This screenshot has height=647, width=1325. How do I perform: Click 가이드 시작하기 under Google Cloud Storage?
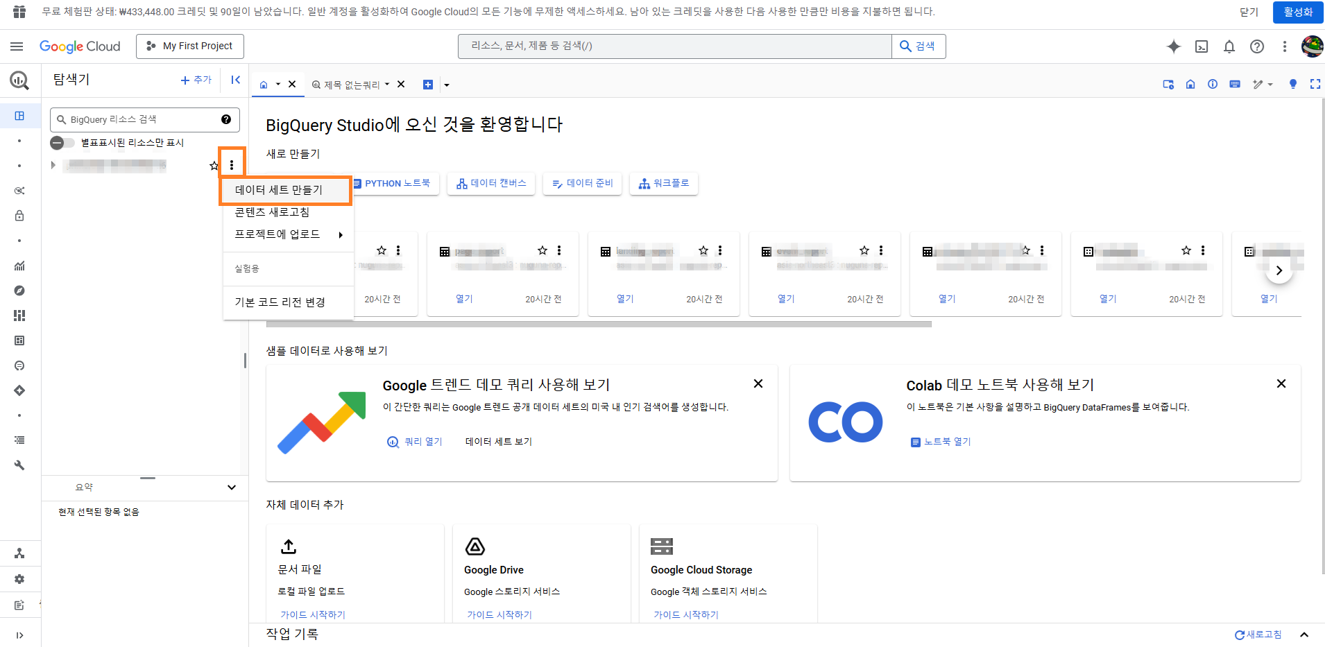pyautogui.click(x=686, y=615)
